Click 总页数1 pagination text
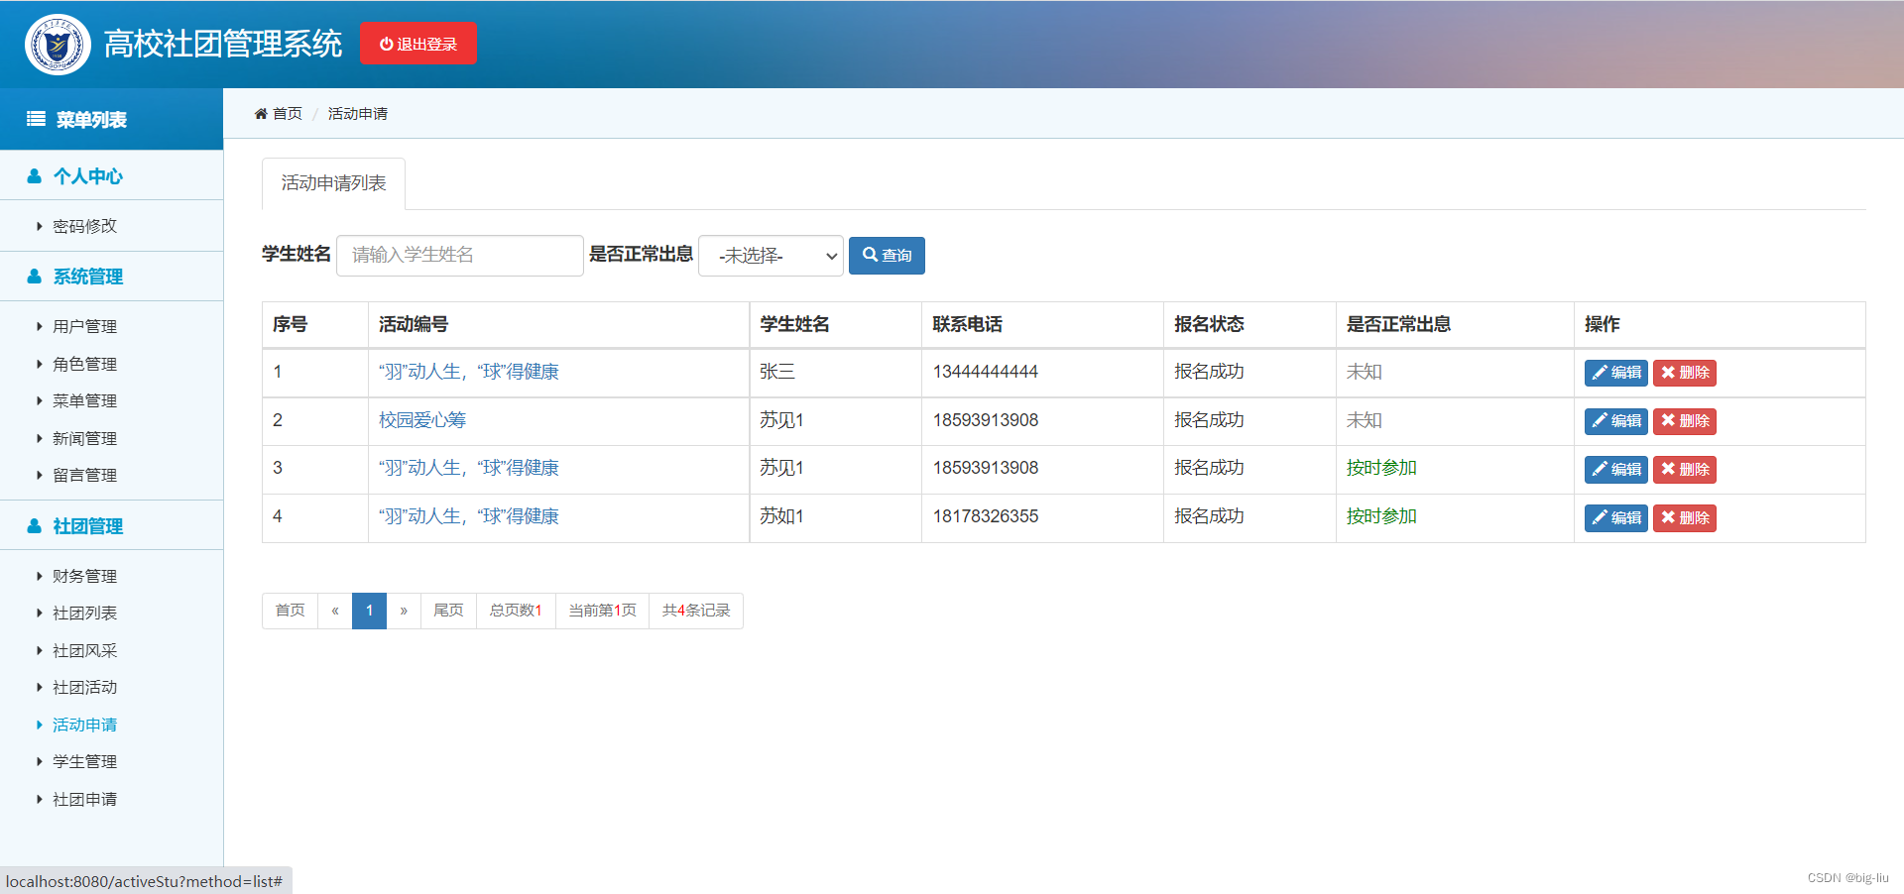Viewport: 1904px width, 894px height. click(516, 611)
